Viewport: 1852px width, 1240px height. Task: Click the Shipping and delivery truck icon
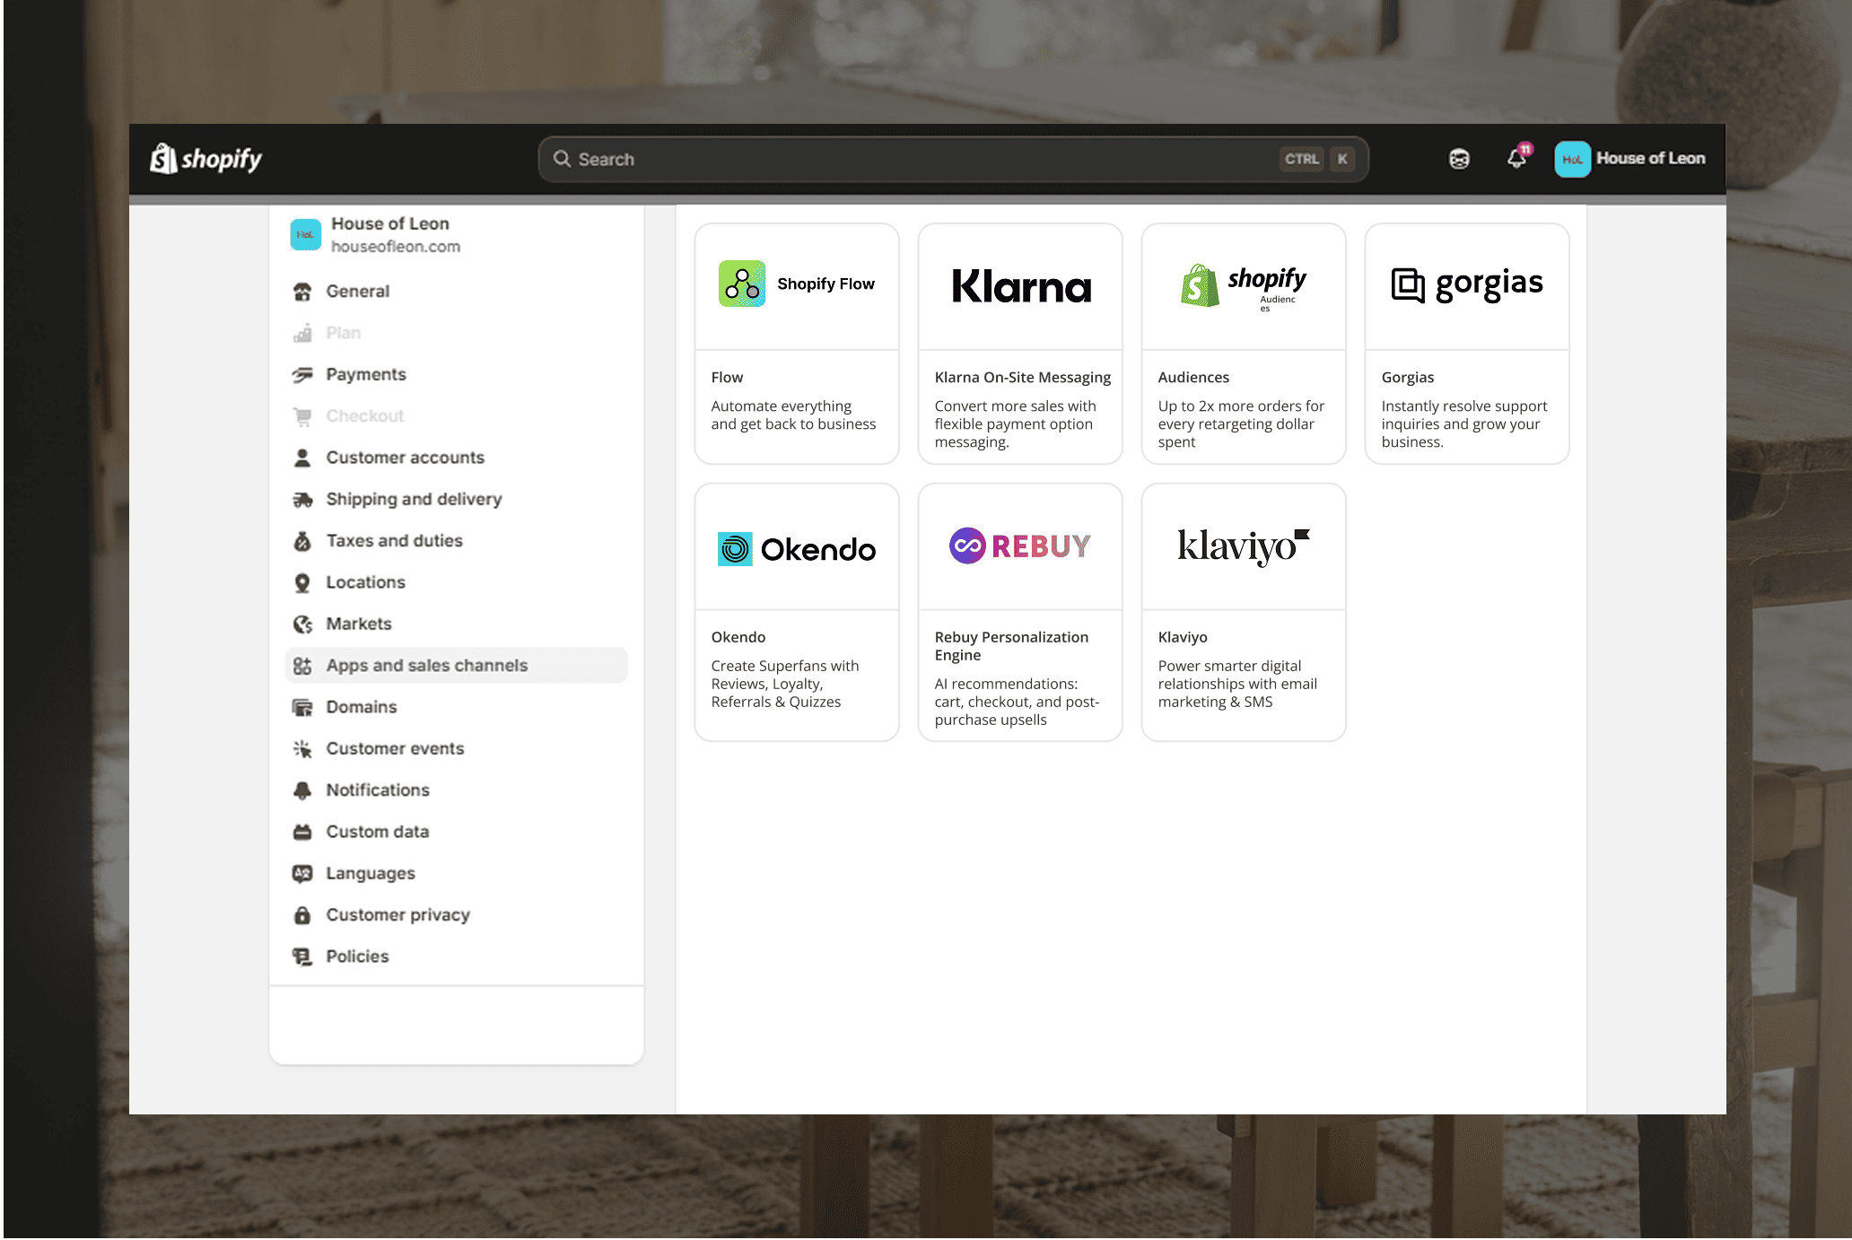pos(302,500)
